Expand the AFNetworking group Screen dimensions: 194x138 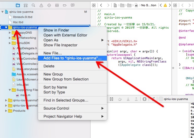10,38
